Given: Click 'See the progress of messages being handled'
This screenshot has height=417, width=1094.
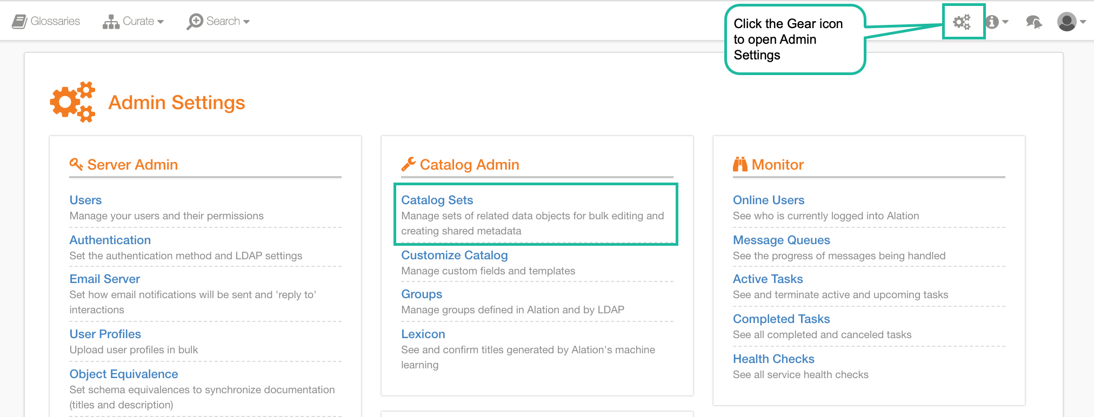Looking at the screenshot, I should point(839,255).
